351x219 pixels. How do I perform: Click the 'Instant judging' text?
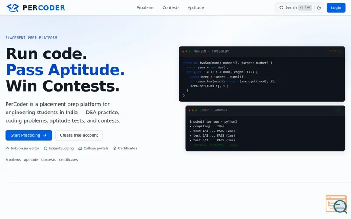tap(61, 148)
